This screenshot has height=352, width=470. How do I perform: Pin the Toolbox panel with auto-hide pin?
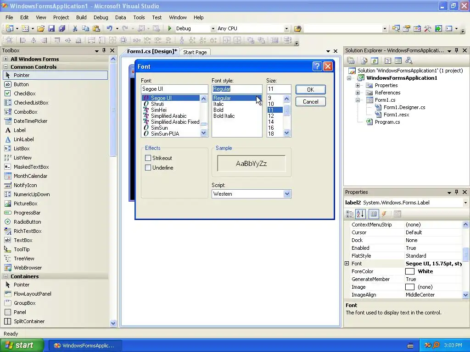(x=104, y=50)
